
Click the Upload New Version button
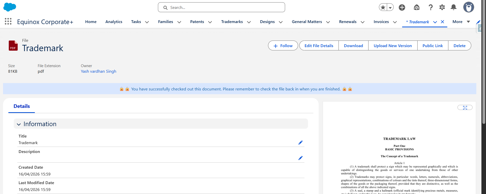(x=393, y=46)
